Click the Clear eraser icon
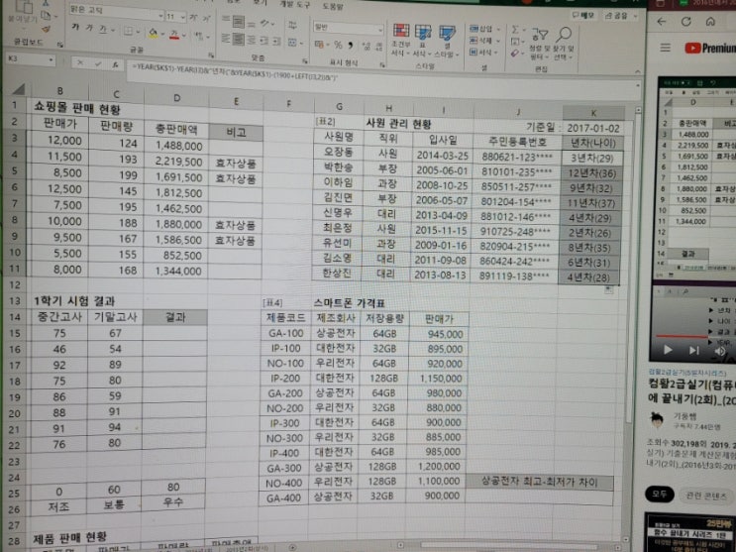Image resolution: width=736 pixels, height=552 pixels. pyautogui.click(x=515, y=54)
